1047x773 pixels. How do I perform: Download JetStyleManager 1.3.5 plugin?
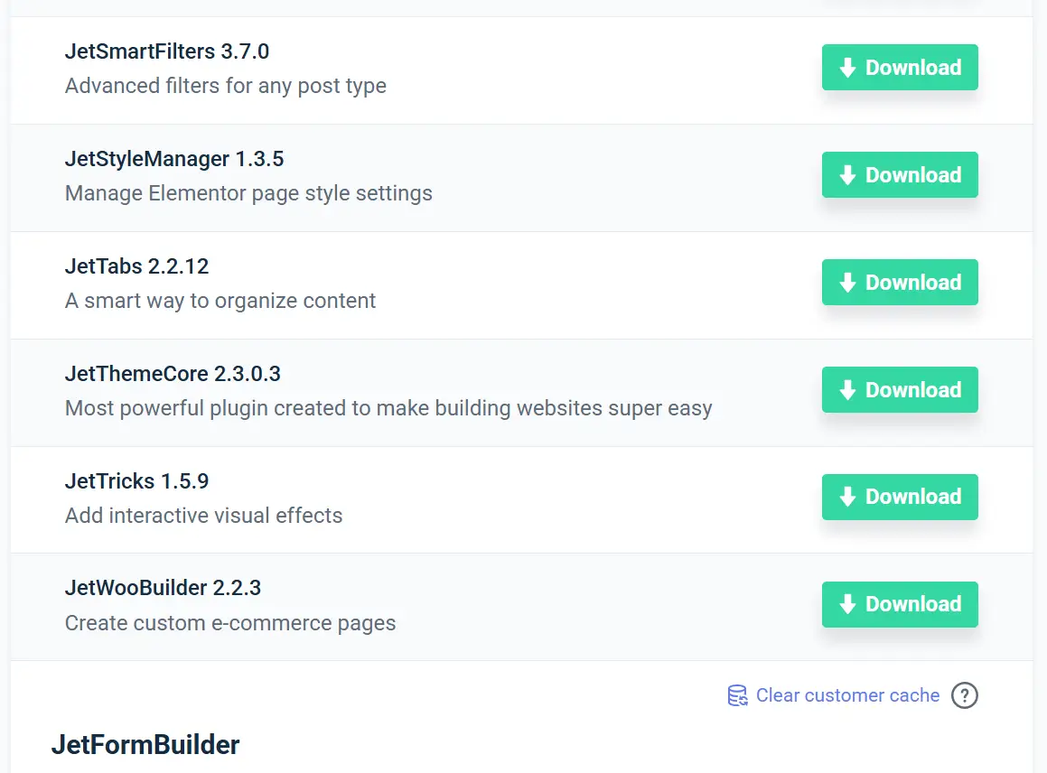coord(900,175)
